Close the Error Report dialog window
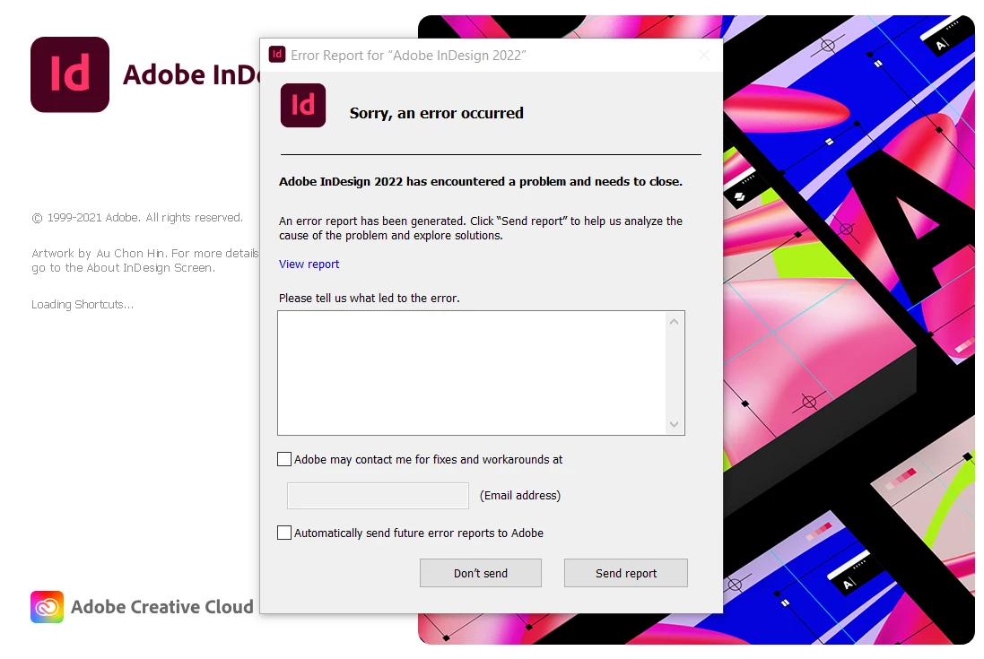The image size is (984, 659). click(x=704, y=56)
